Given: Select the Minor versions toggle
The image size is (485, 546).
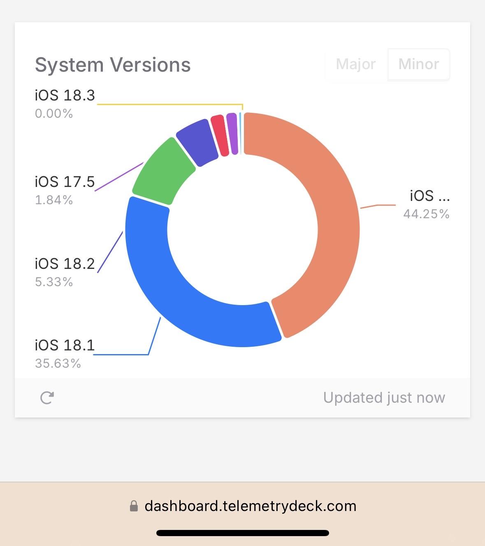Looking at the screenshot, I should [418, 64].
